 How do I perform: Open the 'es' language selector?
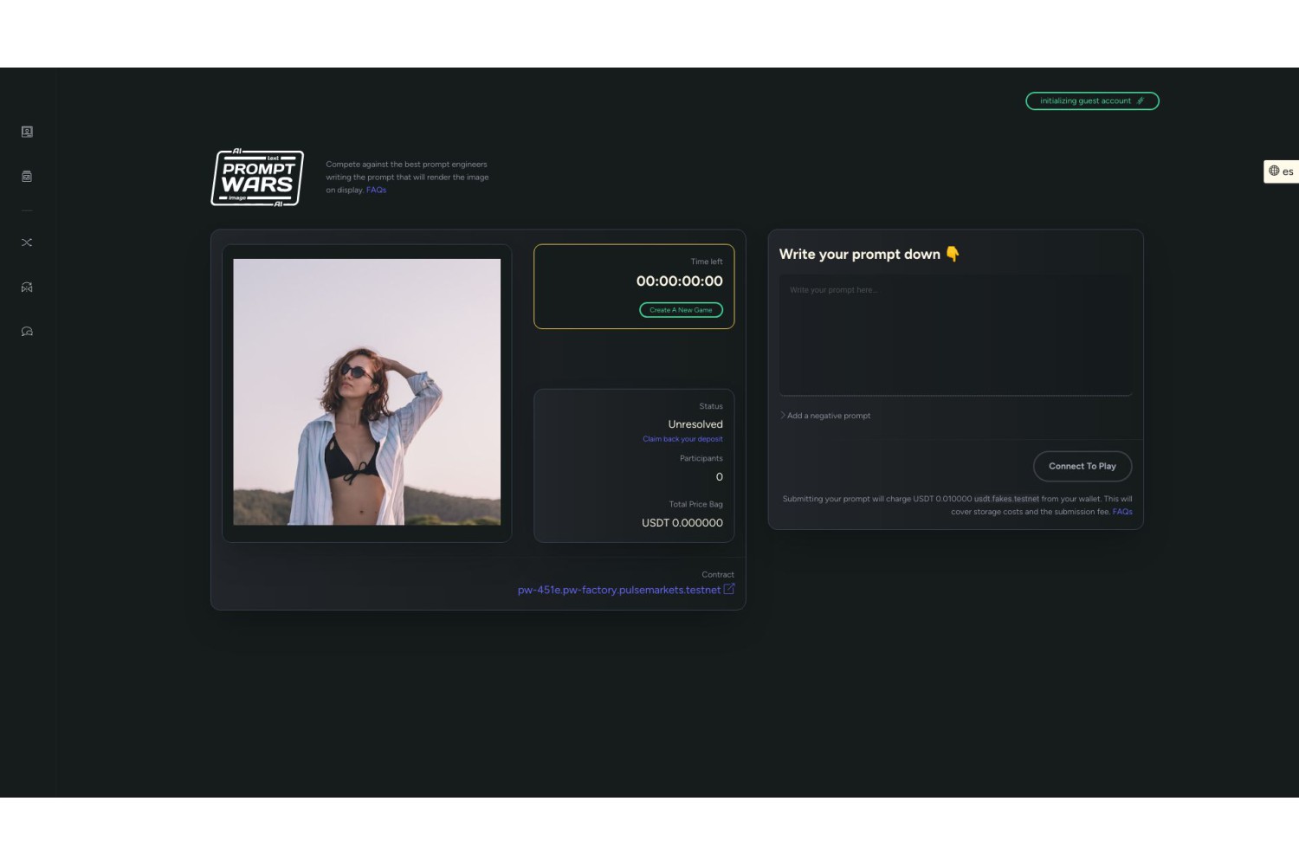[1281, 171]
